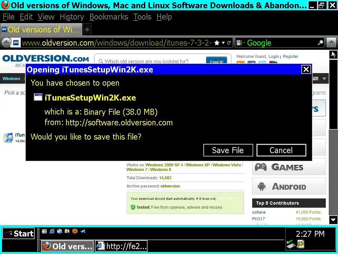Expand the double-chevron next to the flag
Viewport: 338px width, 254px height.
click(324, 78)
